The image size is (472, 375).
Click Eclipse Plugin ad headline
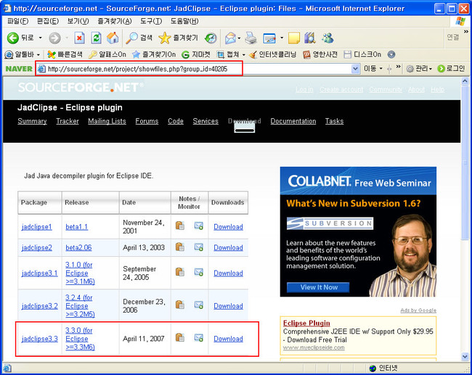click(x=306, y=323)
